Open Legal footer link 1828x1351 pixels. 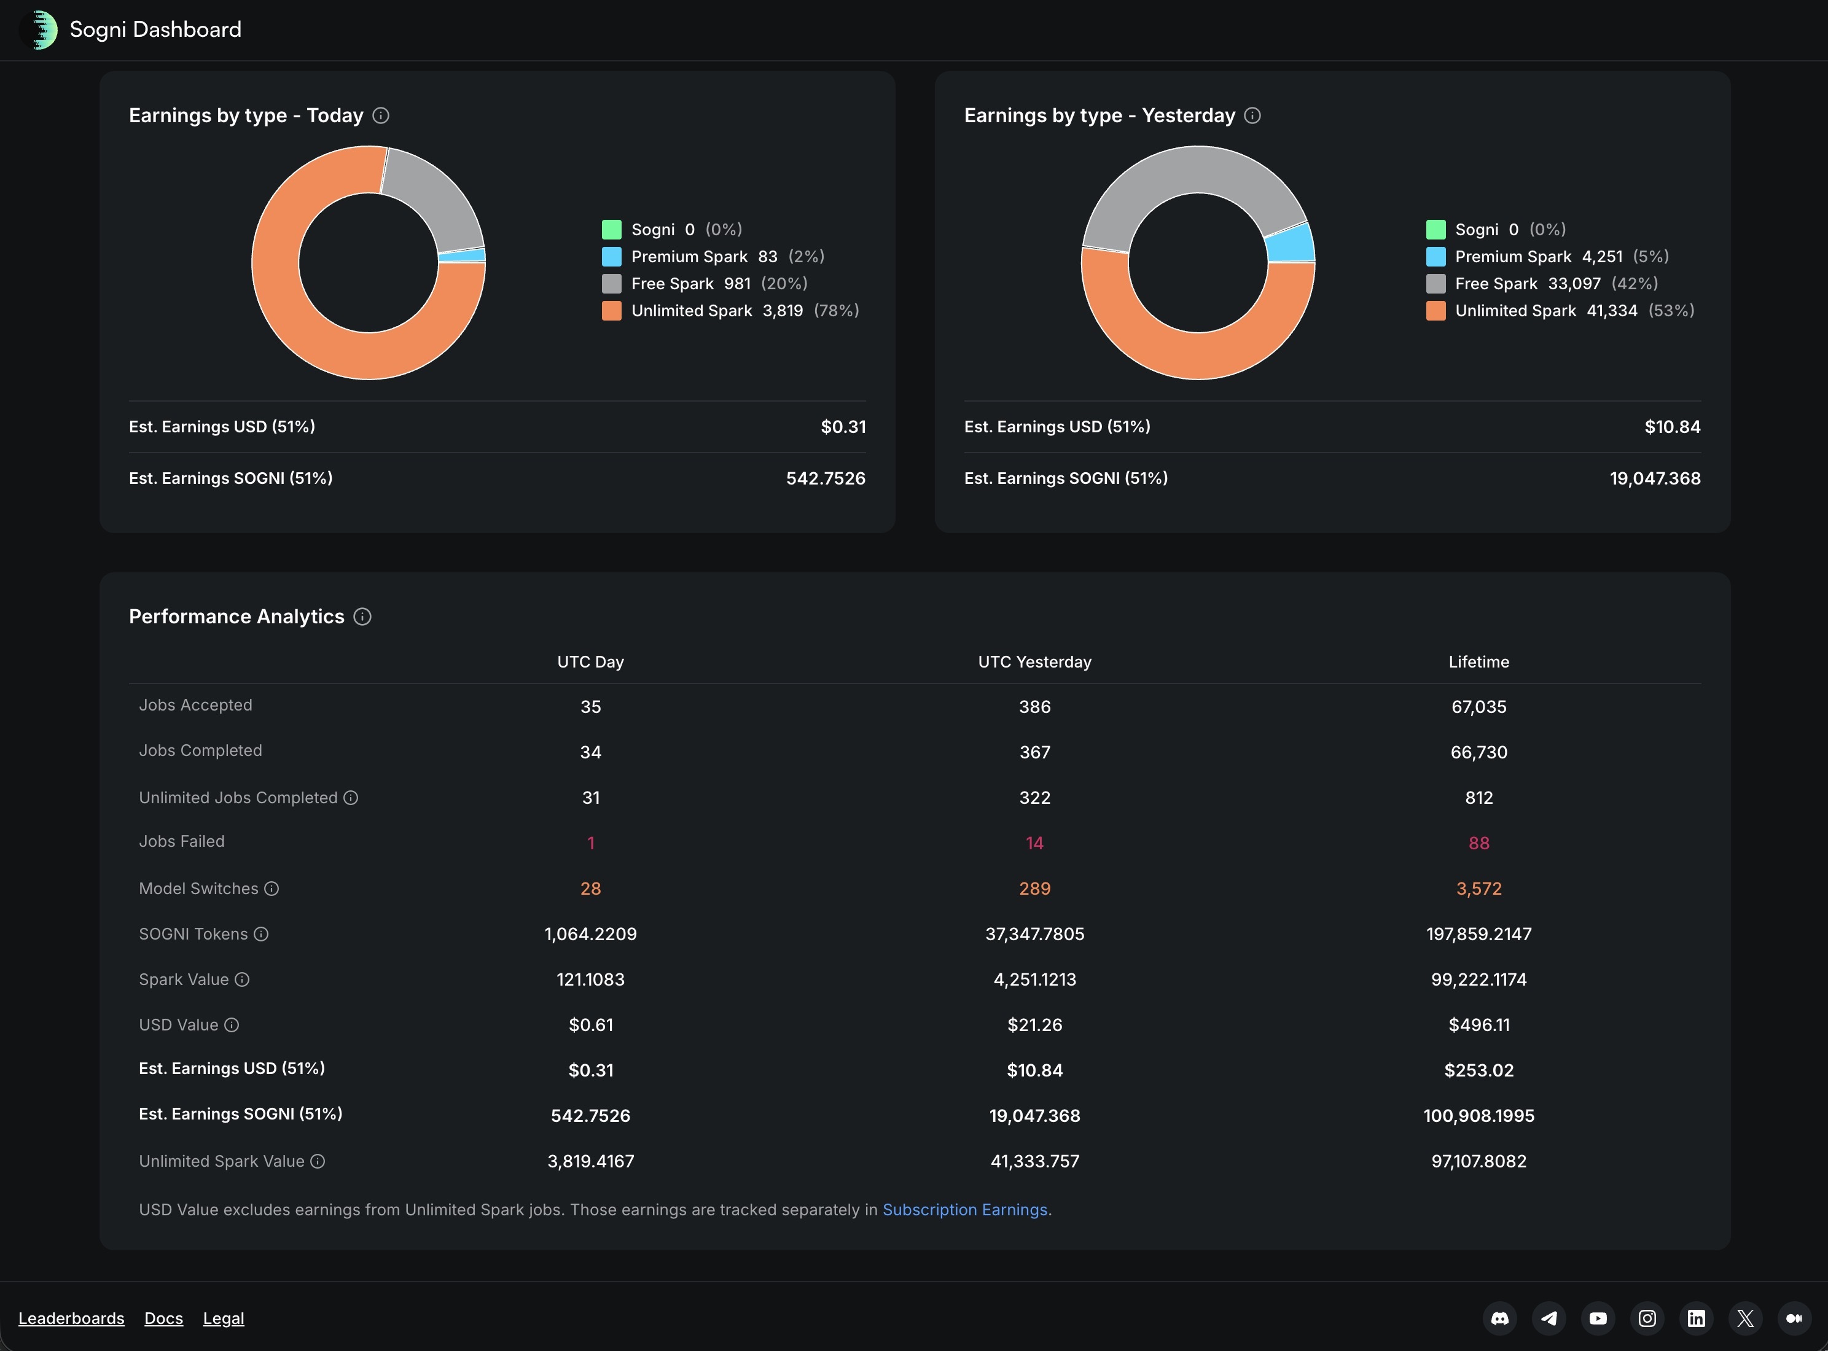click(x=224, y=1318)
